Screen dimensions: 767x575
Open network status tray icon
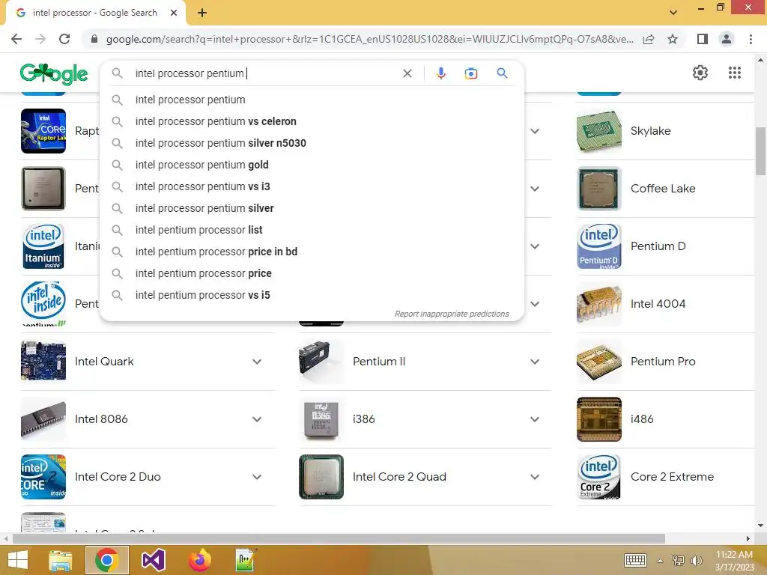[x=679, y=560]
